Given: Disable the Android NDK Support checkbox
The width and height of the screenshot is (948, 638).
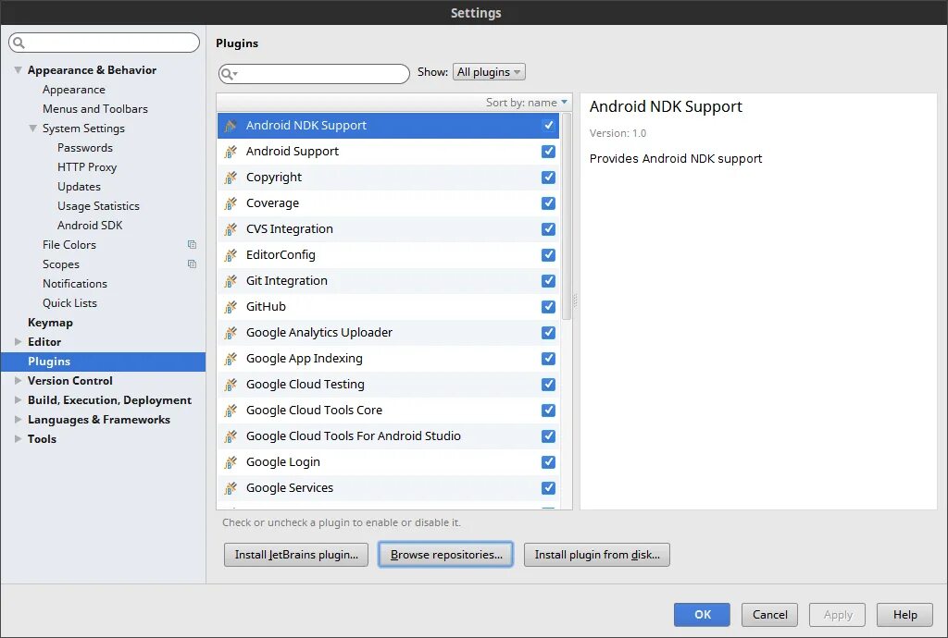Looking at the screenshot, I should tap(548, 126).
